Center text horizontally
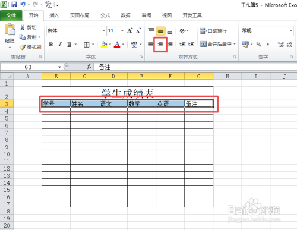Image resolution: width=297 pixels, height=230 pixels. pos(160,44)
